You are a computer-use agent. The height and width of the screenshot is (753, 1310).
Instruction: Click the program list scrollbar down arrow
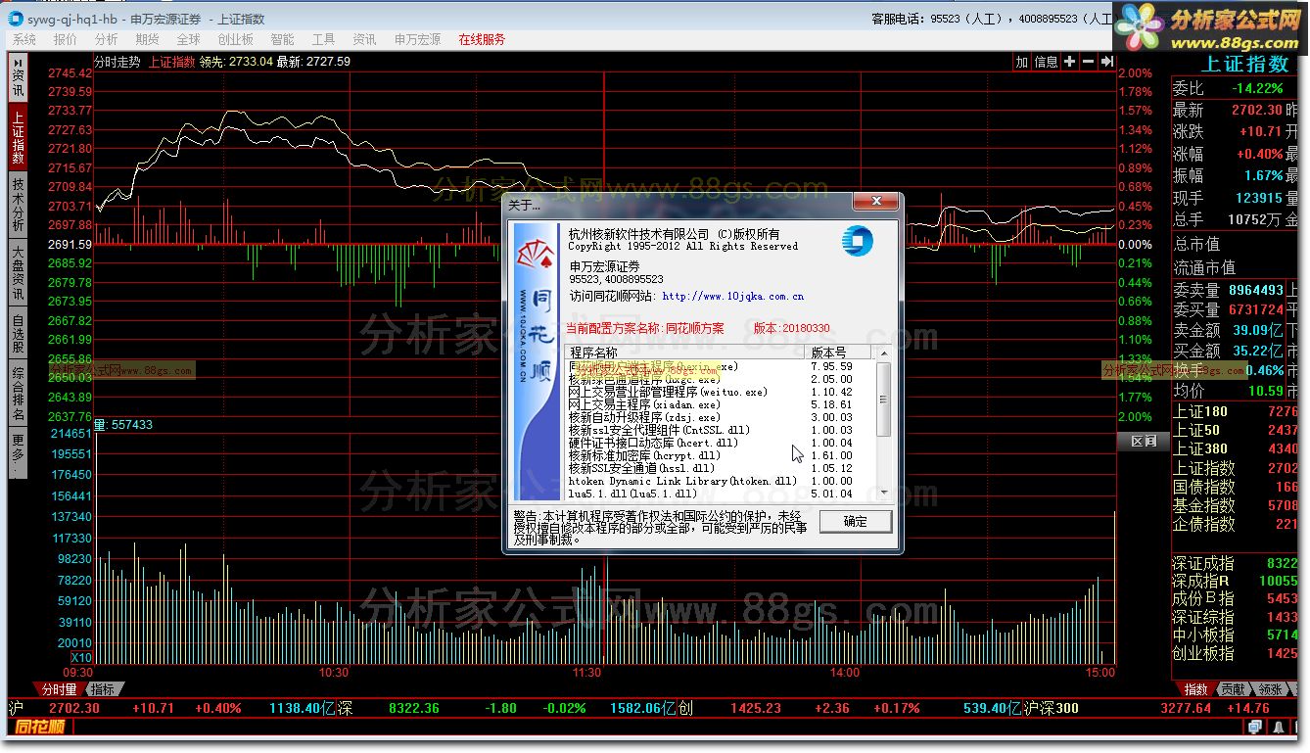tap(883, 493)
